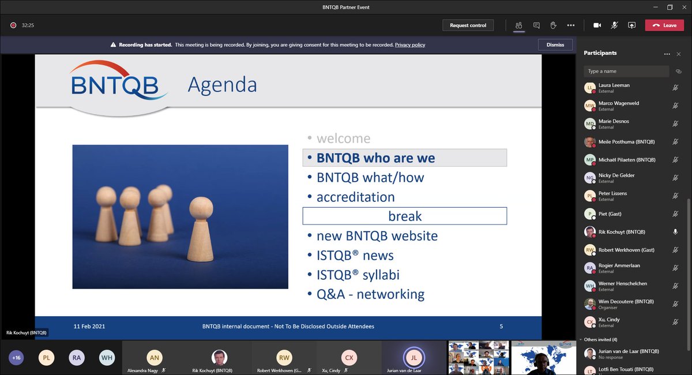The width and height of the screenshot is (692, 375).
Task: Raise your hand icon
Action: (x=553, y=25)
